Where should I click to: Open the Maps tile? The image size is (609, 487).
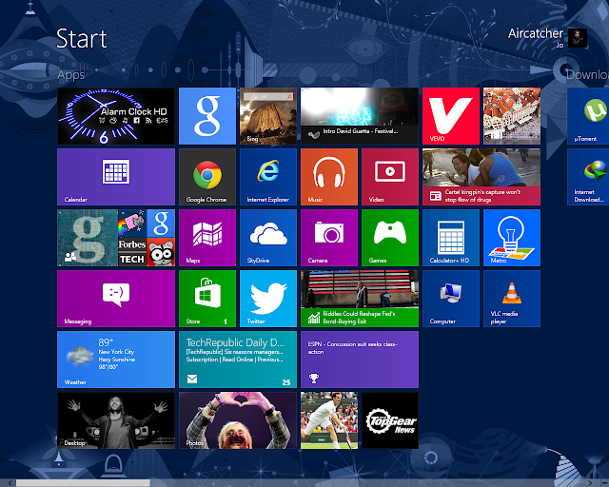point(207,238)
